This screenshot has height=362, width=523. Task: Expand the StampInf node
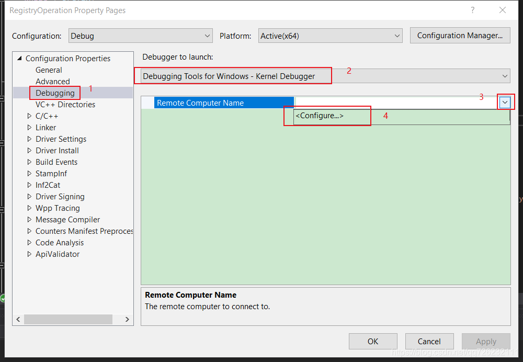(x=29, y=174)
